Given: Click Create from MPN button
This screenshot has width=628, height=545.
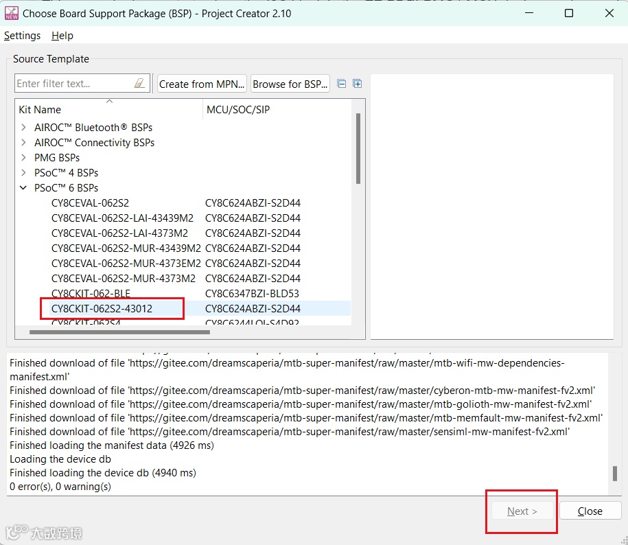Looking at the screenshot, I should 202,84.
